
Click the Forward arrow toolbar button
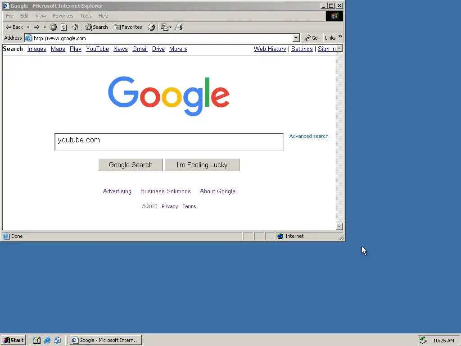click(36, 27)
